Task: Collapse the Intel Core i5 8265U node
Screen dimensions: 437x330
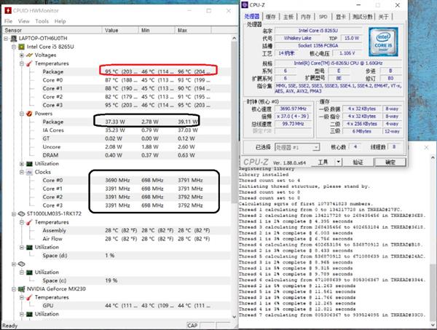Action: click(14, 47)
